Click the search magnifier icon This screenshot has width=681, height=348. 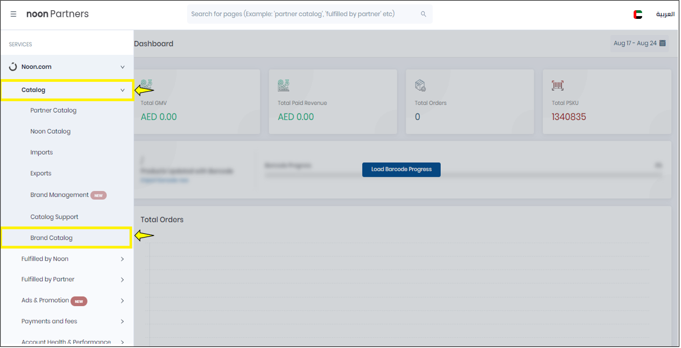click(423, 14)
